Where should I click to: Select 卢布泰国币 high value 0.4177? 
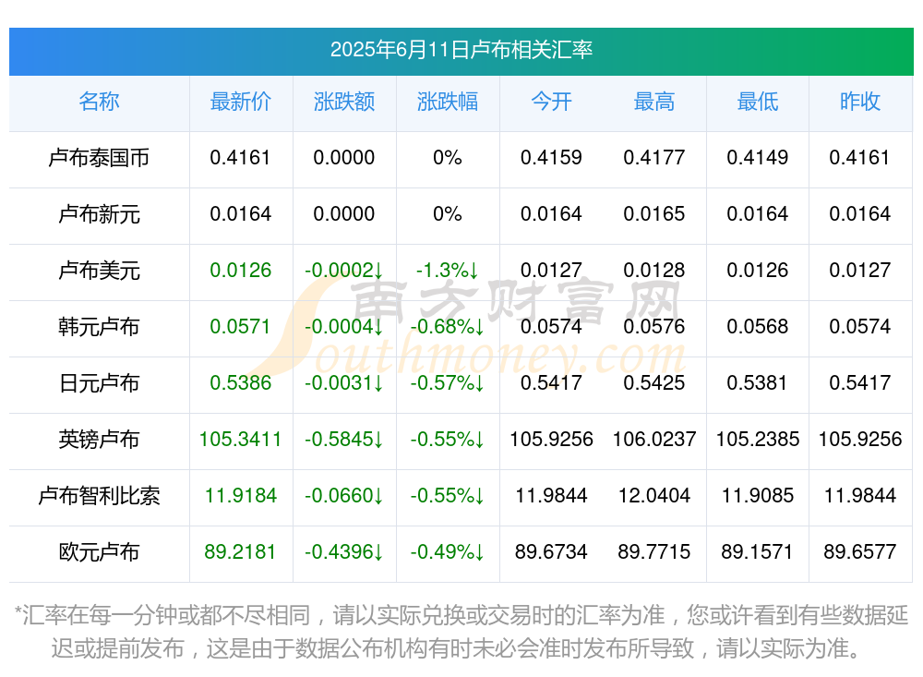[x=654, y=157]
